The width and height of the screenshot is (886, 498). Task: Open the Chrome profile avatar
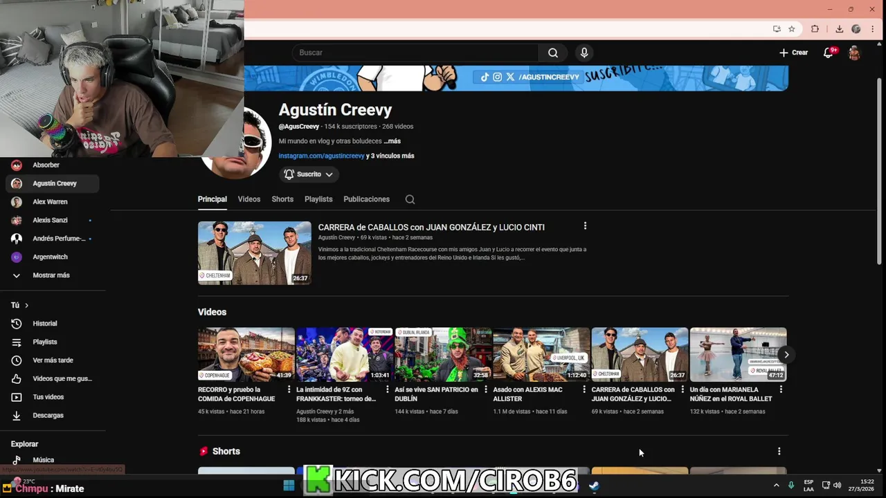pyautogui.click(x=856, y=29)
